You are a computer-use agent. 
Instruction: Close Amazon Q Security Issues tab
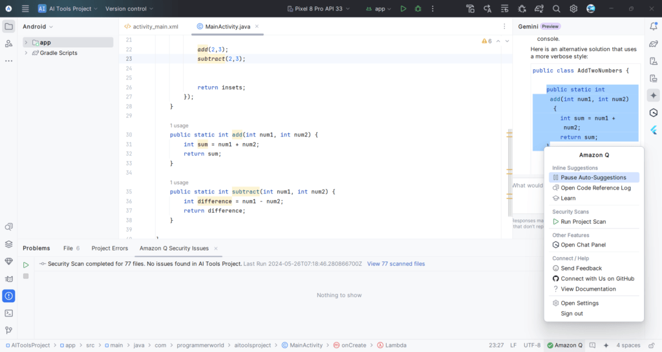coord(216,248)
